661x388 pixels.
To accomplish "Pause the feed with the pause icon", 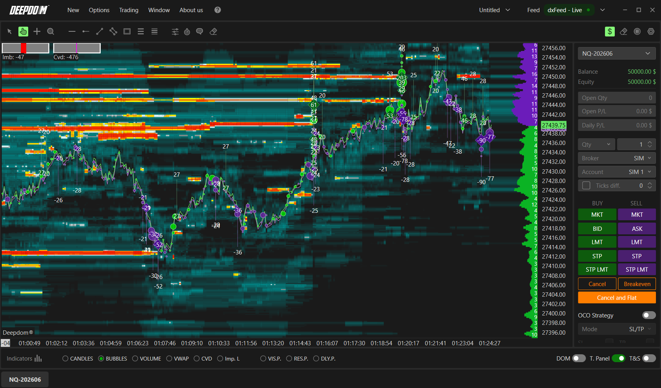I will (x=637, y=32).
